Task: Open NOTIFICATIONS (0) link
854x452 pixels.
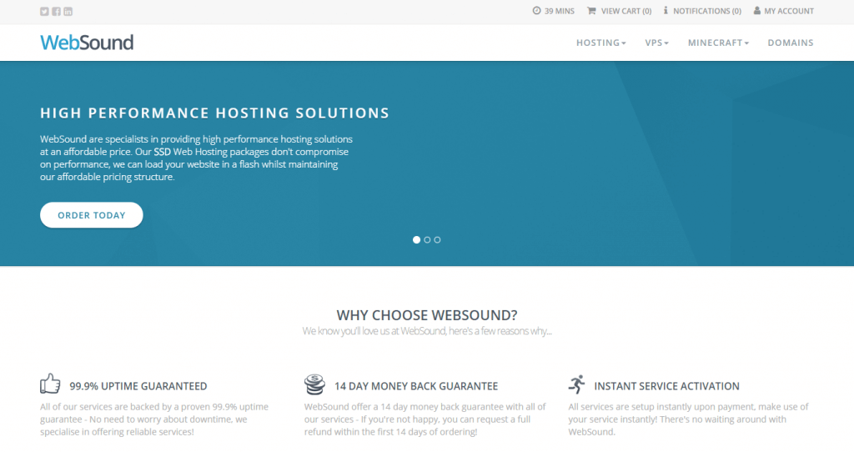Action: coord(707,11)
